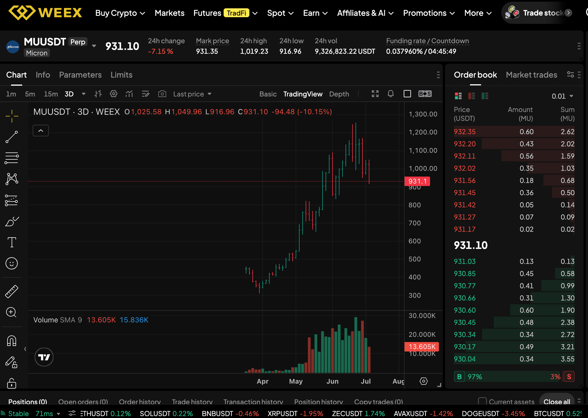588x418 pixels.
Task: Select the trend line drawing tool
Action: (x=12, y=137)
